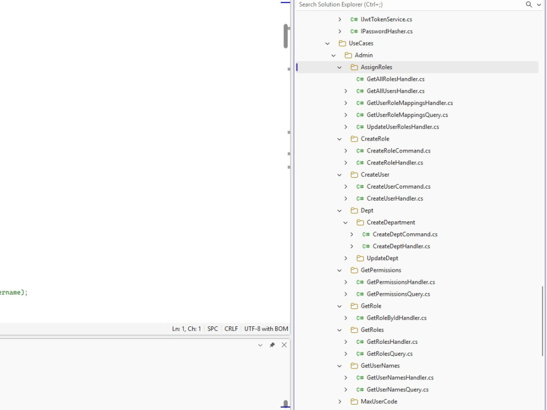The height and width of the screenshot is (410, 547).
Task: Expand the GetAllUsersHandler.cs node
Action: (x=346, y=91)
